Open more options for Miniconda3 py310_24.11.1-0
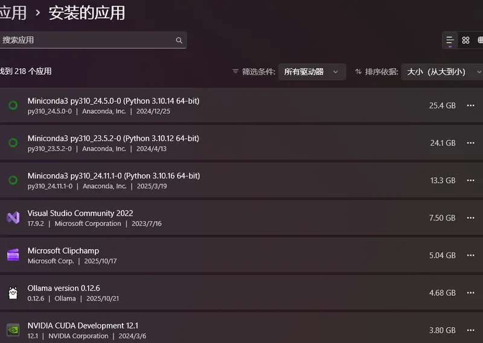The image size is (483, 343). 470,180
